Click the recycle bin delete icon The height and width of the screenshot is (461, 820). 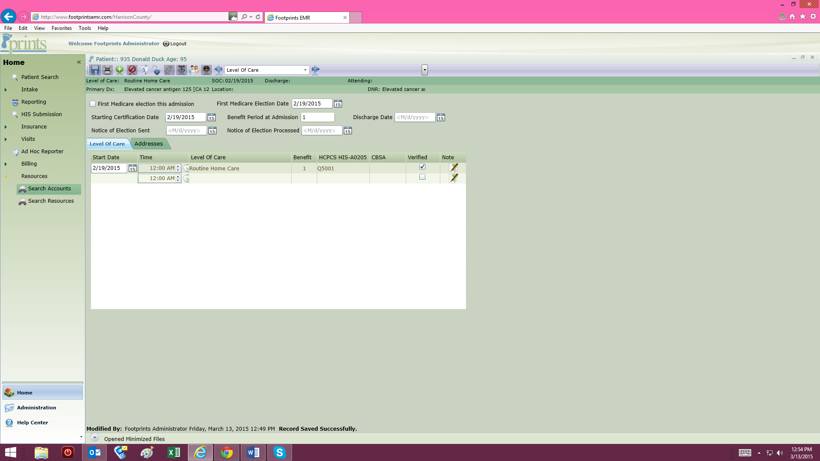click(144, 70)
